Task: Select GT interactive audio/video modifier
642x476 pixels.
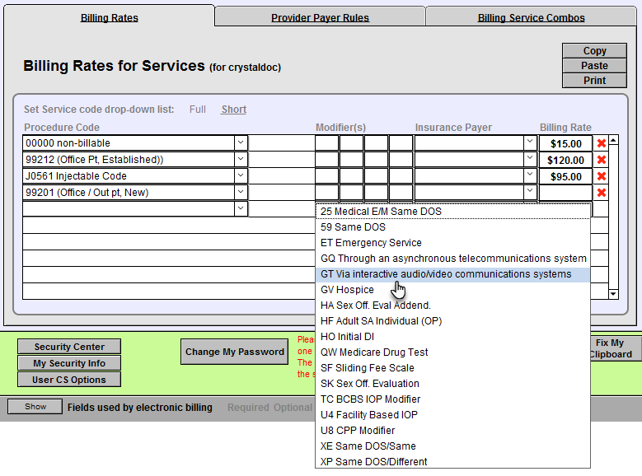Action: pos(446,274)
